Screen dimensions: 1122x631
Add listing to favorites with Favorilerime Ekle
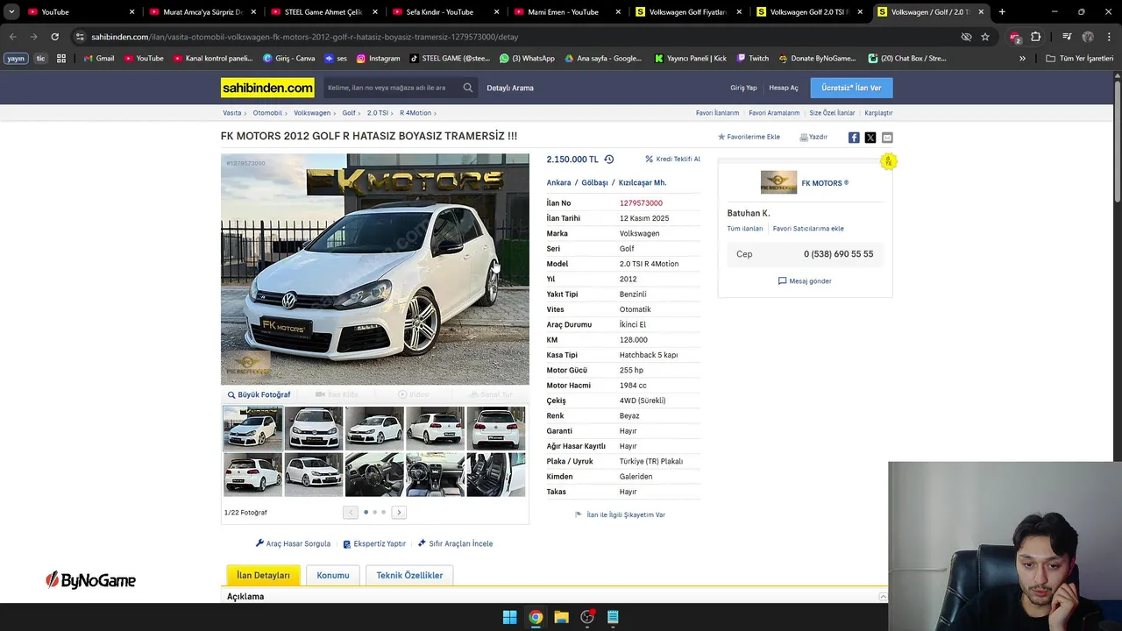749,138
